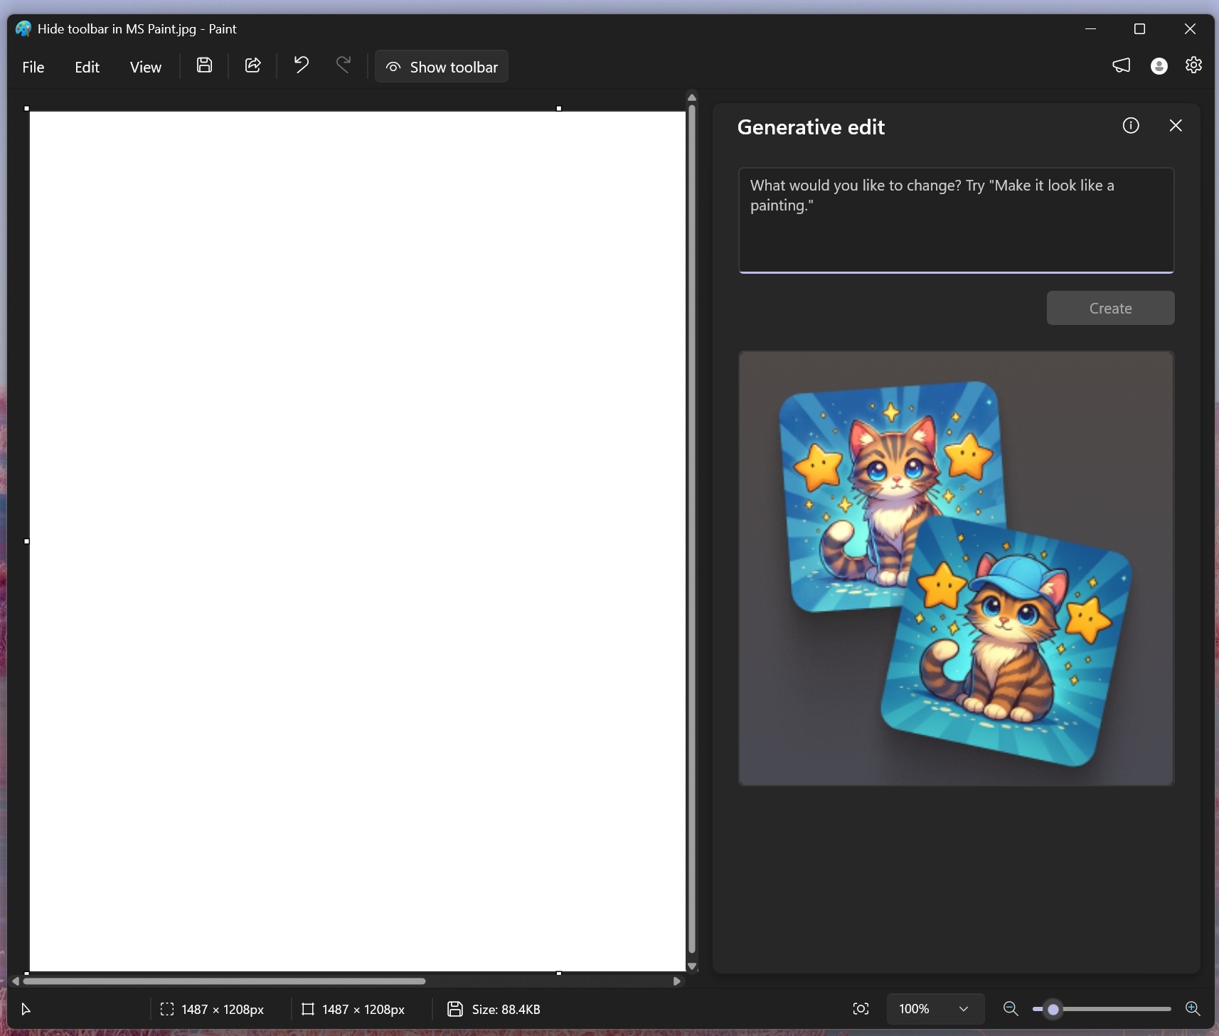Open the Paint feedback megaphone icon

coord(1122,65)
